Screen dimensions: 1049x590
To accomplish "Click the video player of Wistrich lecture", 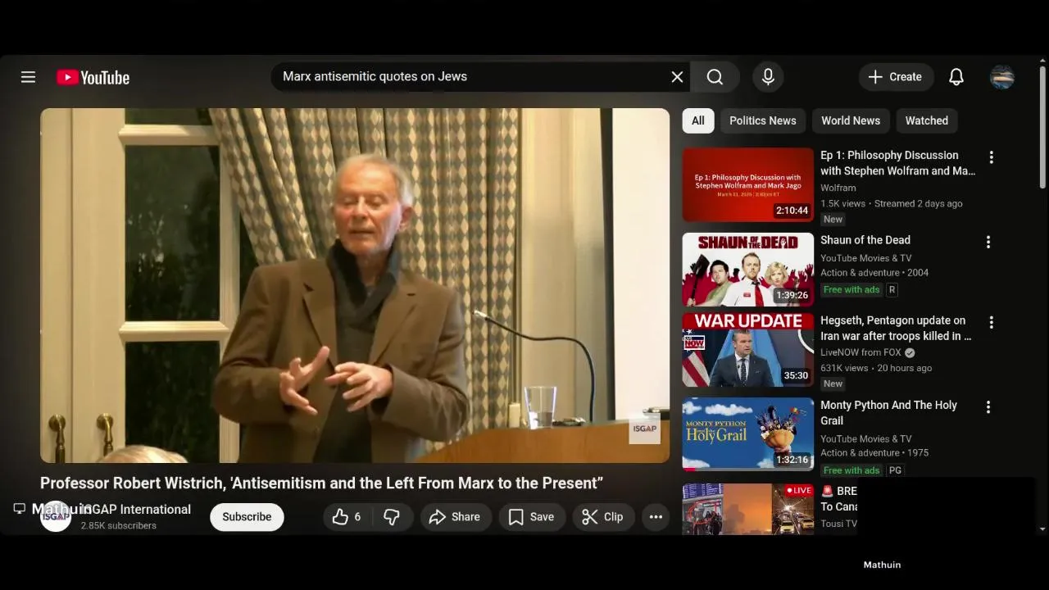I will [355, 285].
